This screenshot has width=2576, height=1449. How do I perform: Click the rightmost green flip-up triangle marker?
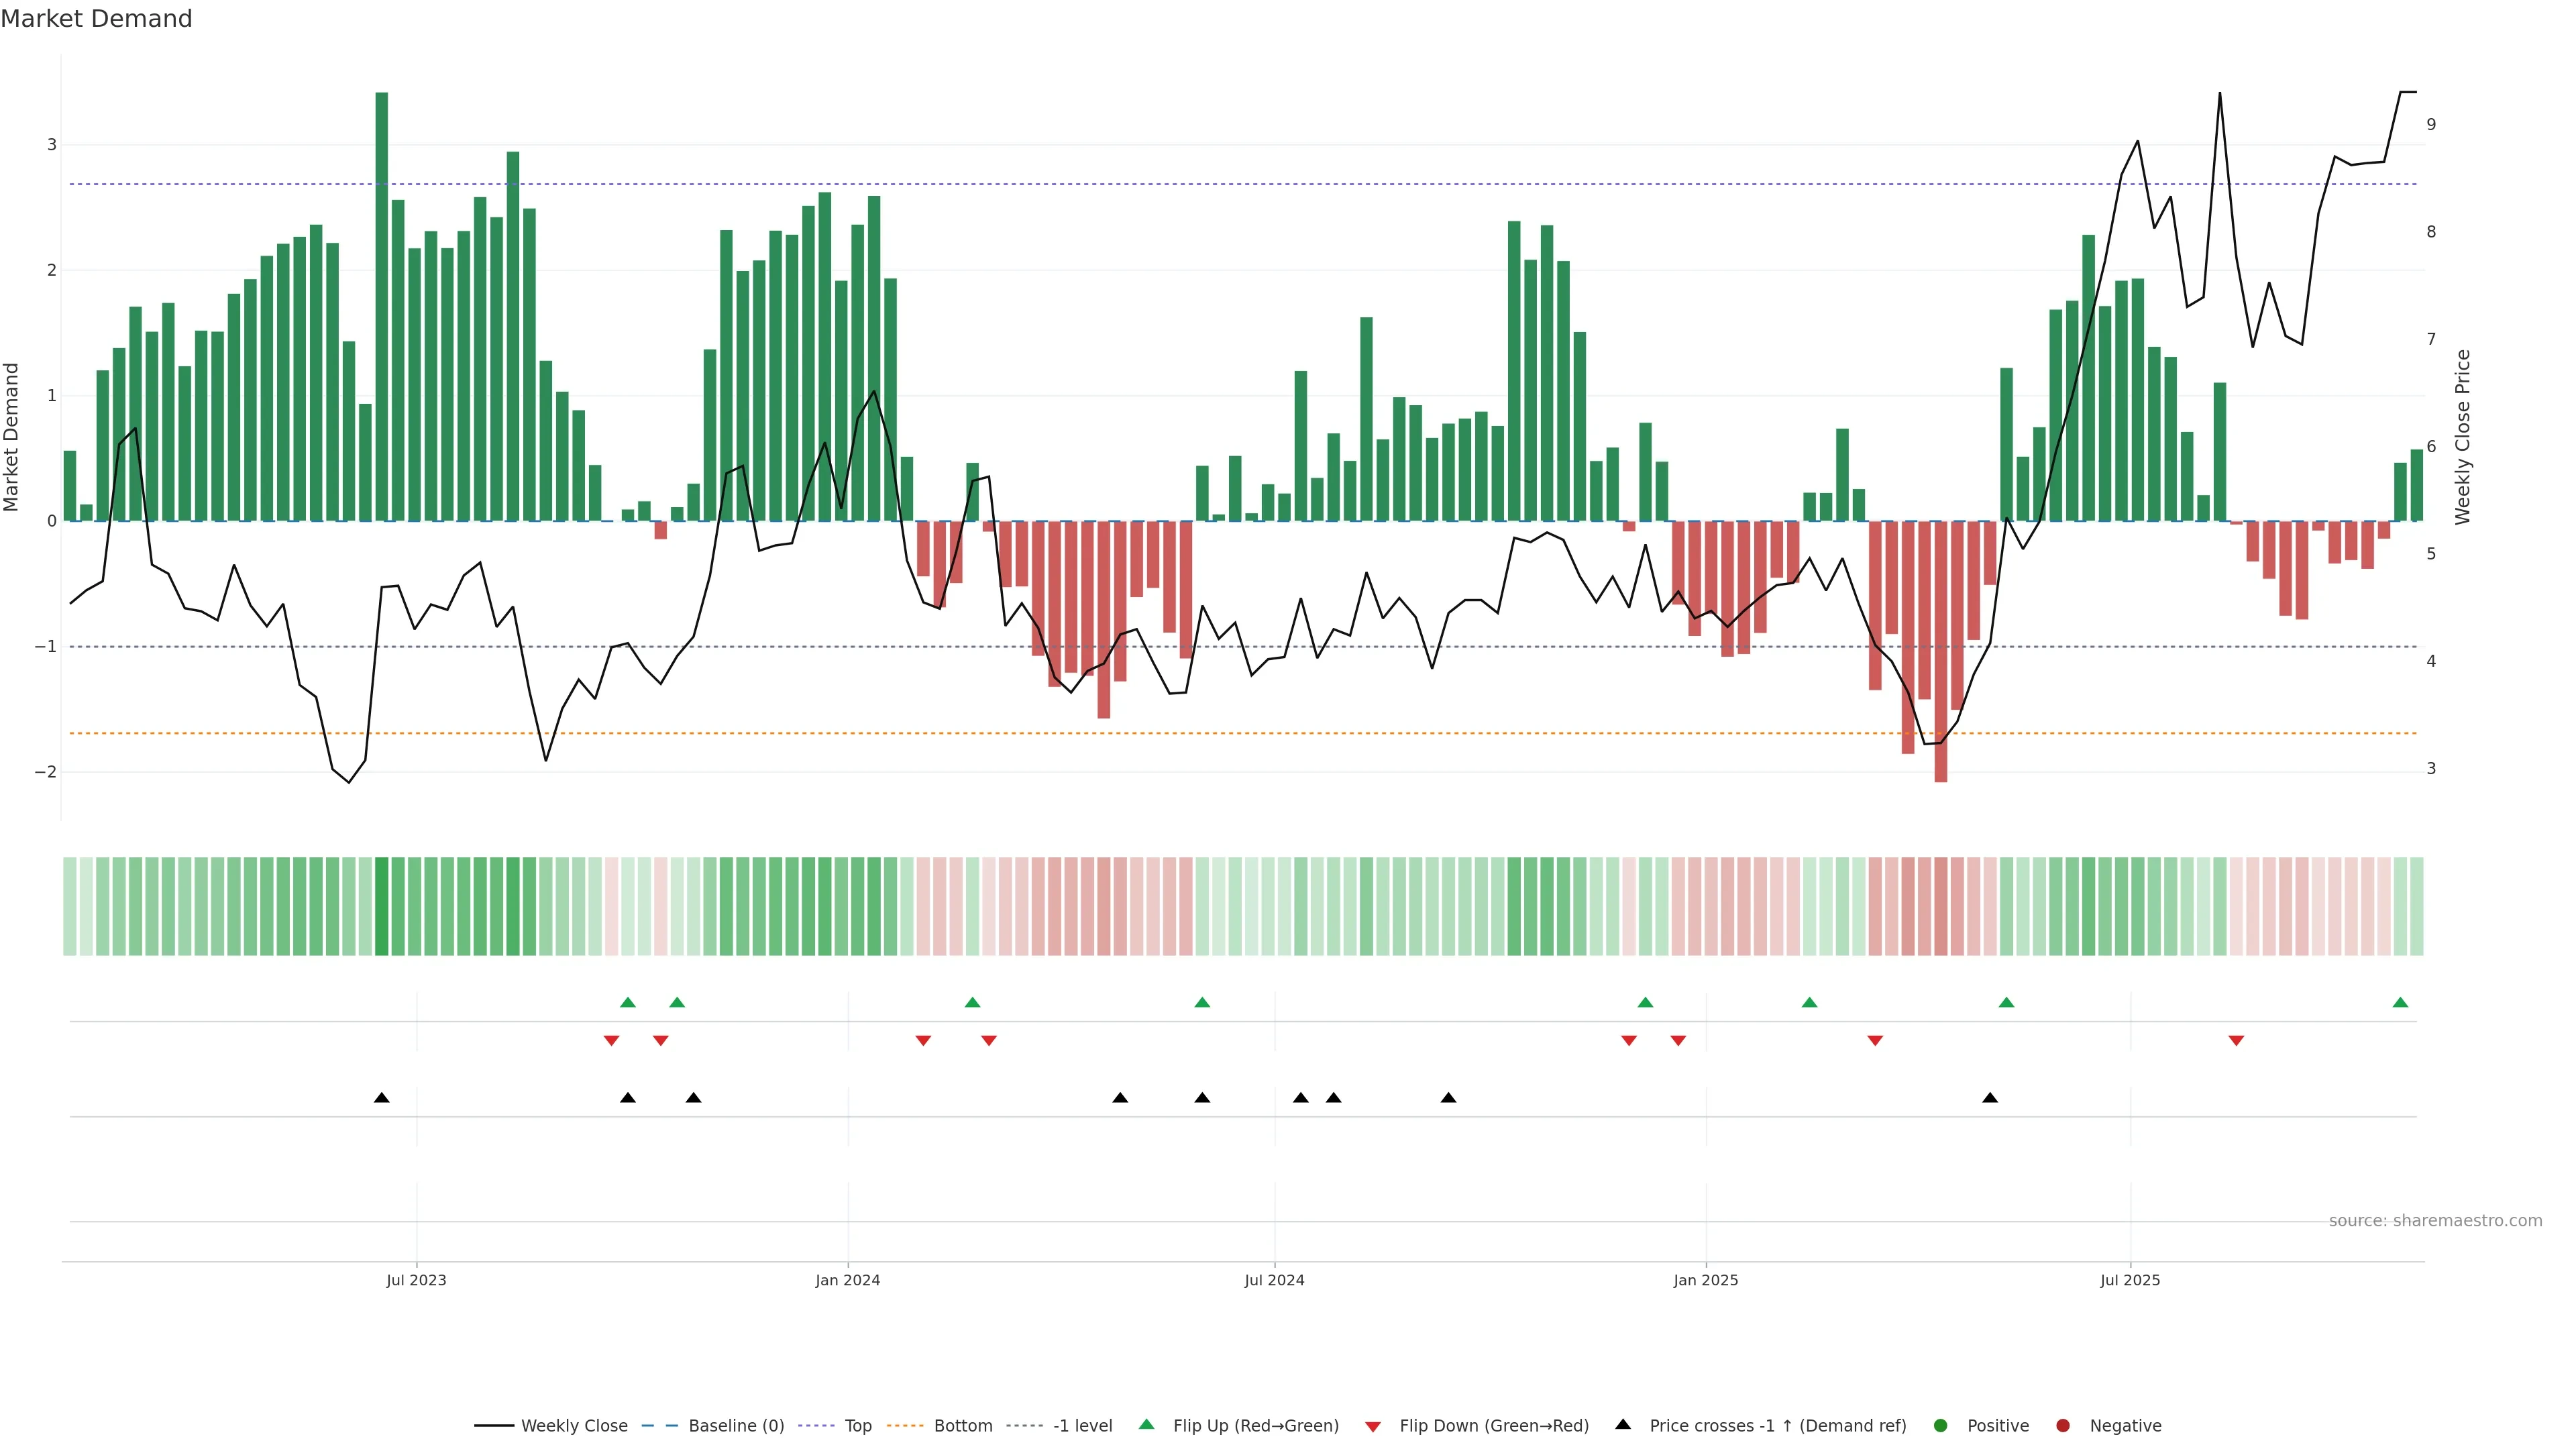(x=2400, y=1002)
